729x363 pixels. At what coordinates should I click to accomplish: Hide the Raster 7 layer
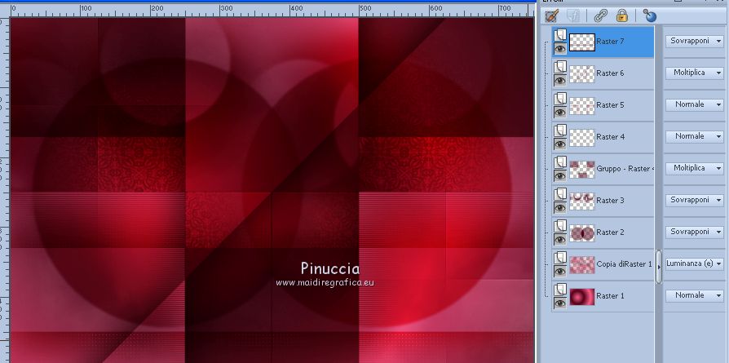pos(560,48)
